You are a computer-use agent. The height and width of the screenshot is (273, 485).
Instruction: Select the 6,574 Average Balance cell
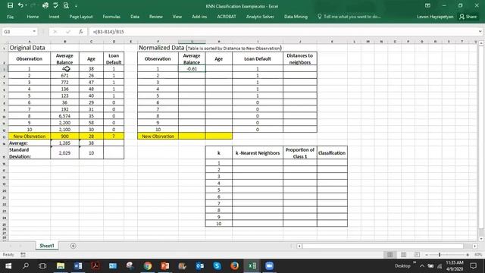point(64,116)
